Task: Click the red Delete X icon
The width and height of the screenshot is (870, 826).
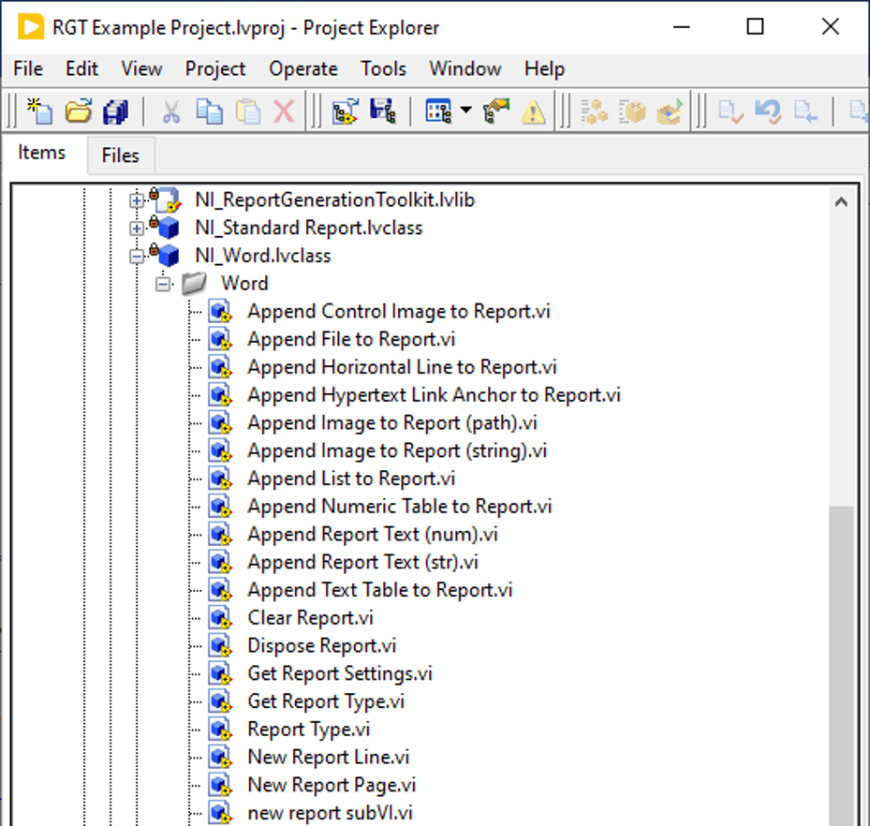Action: pos(284,111)
